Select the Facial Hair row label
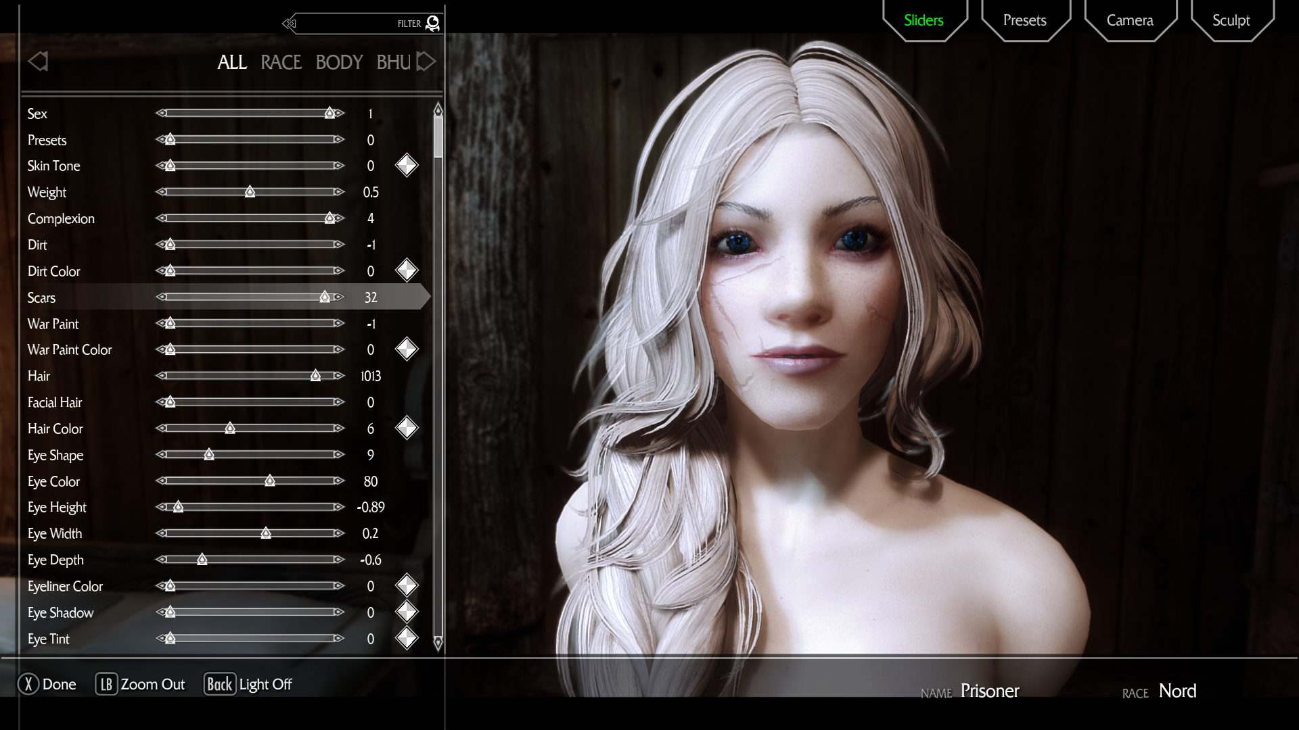The width and height of the screenshot is (1299, 730). (55, 402)
